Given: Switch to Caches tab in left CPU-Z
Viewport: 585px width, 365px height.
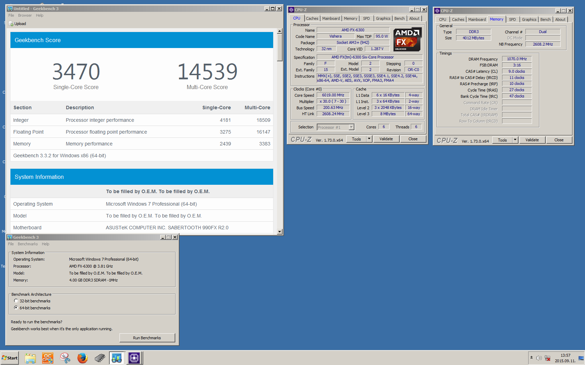Looking at the screenshot, I should 312,18.
